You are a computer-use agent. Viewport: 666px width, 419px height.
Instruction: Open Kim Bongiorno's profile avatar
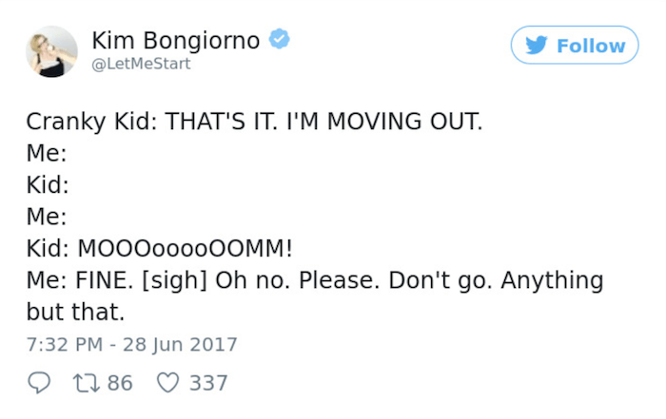click(51, 51)
